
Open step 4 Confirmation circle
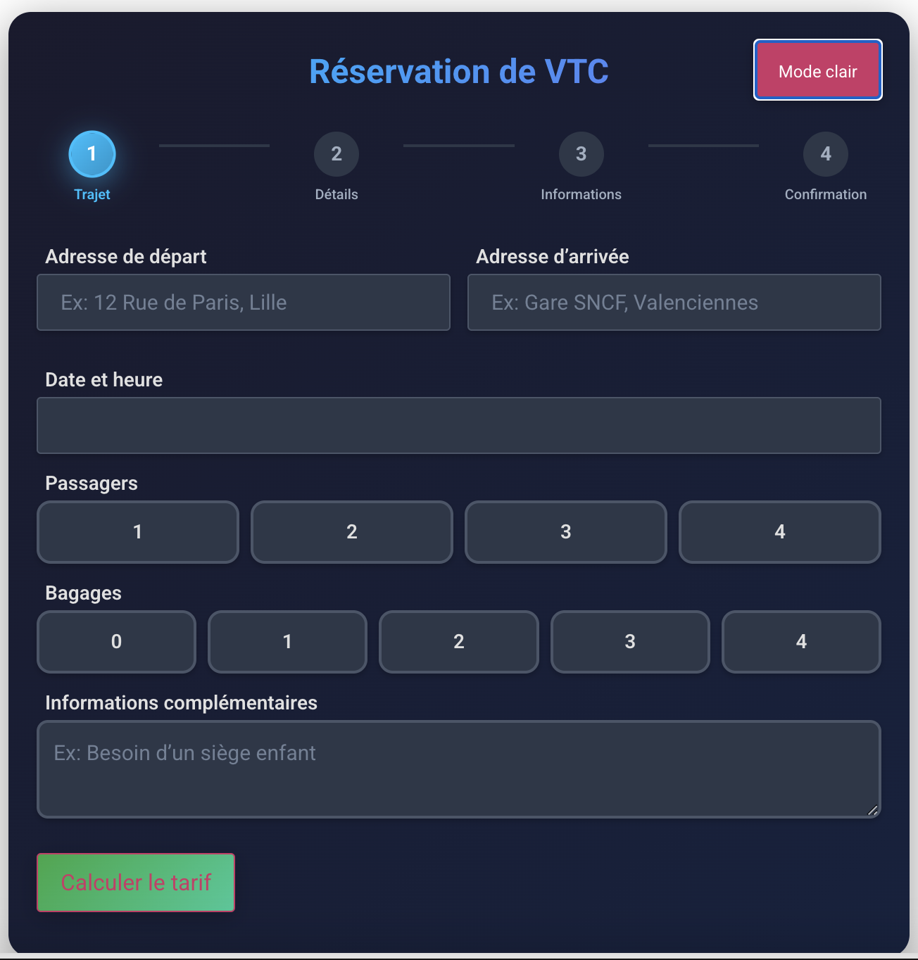[825, 154]
